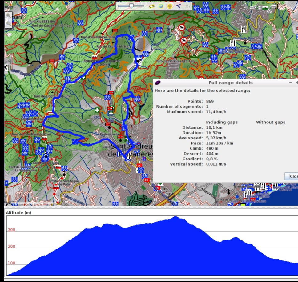Minimize the Full range details dialog
This screenshot has width=298, height=282.
tap(290, 83)
